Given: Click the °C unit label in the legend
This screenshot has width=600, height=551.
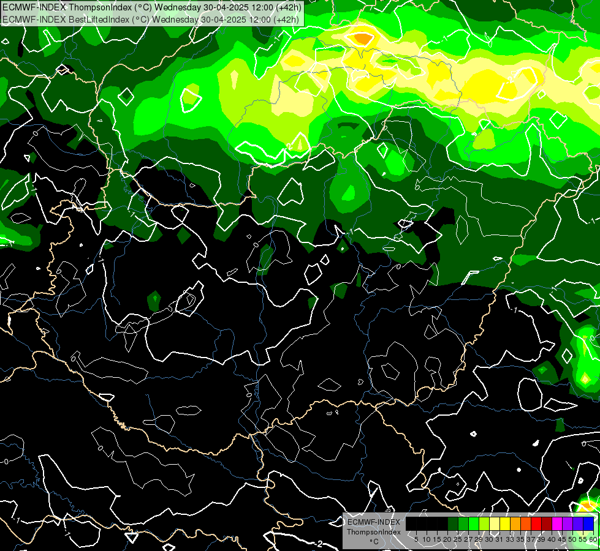Looking at the screenshot, I should click(x=374, y=541).
